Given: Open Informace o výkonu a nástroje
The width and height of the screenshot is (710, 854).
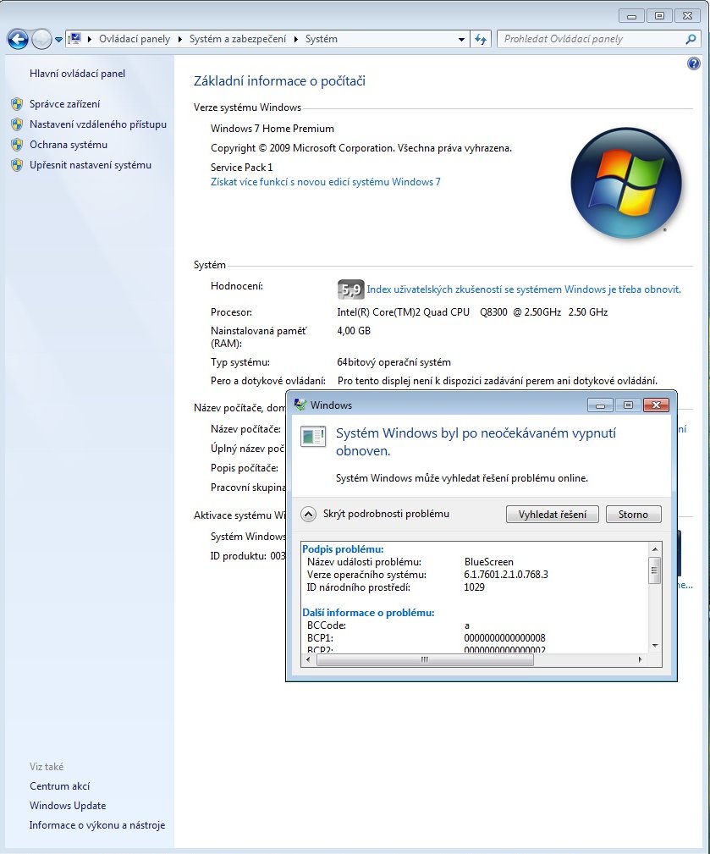Looking at the screenshot, I should tap(97, 825).
